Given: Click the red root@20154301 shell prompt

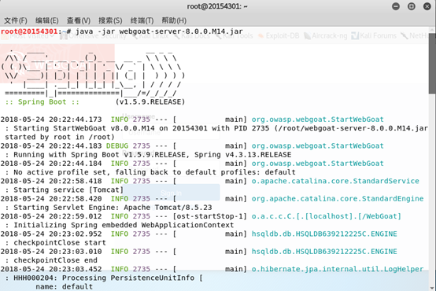Looking at the screenshot, I should pos(29,31).
